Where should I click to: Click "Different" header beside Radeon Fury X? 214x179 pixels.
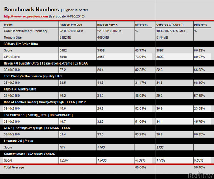(141, 25)
